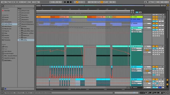Viewport: 170px width, 95px height.
Task: Fold the Background Pl track
Action: (132, 46)
